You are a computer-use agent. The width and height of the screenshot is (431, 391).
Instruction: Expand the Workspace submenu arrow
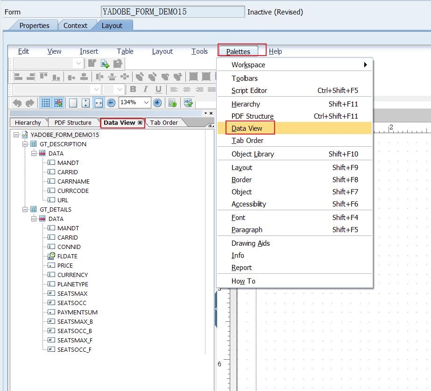click(365, 65)
